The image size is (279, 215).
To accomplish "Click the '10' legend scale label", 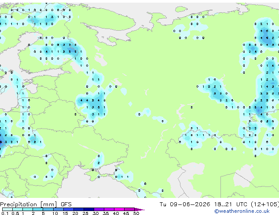I will pyautogui.click(x=55, y=213).
